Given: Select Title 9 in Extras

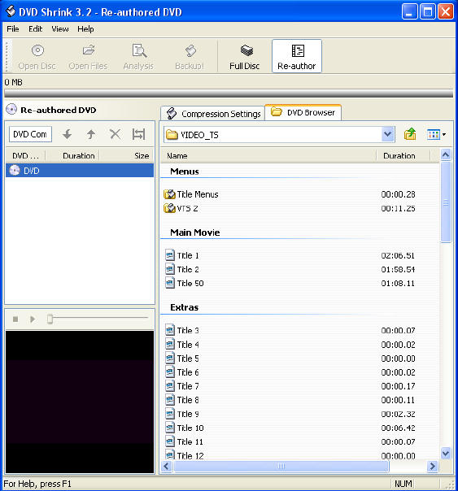Looking at the screenshot, I should tap(182, 414).
